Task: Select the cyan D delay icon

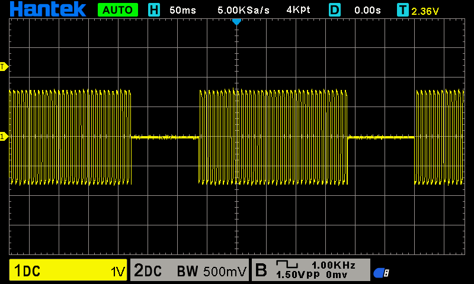Action: pos(335,10)
